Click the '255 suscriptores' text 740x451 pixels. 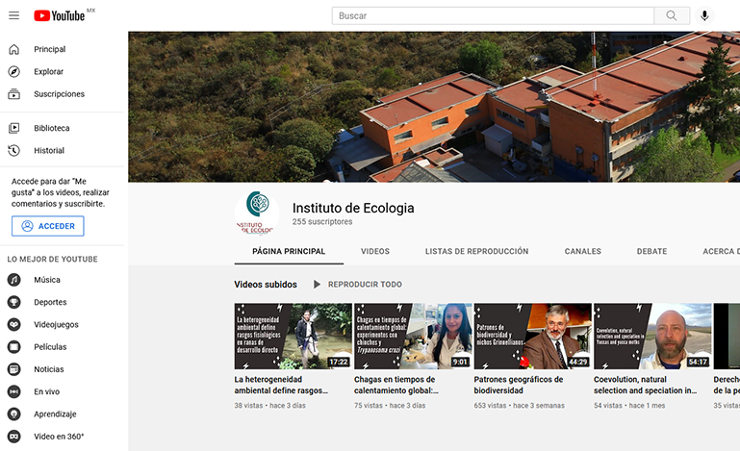point(322,222)
